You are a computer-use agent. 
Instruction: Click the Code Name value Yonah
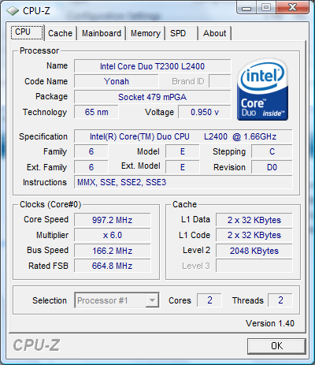click(x=117, y=81)
